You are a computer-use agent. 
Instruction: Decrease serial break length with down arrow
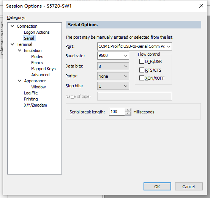click(128, 113)
